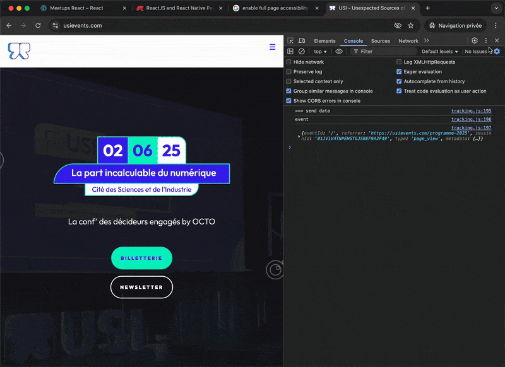Click the No Issues indicator
The height and width of the screenshot is (367, 505).
point(476,52)
